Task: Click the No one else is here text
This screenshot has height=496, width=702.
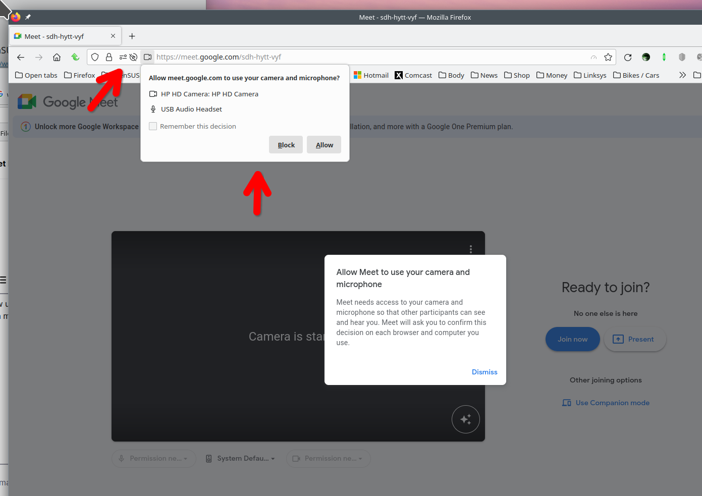Action: pyautogui.click(x=606, y=313)
